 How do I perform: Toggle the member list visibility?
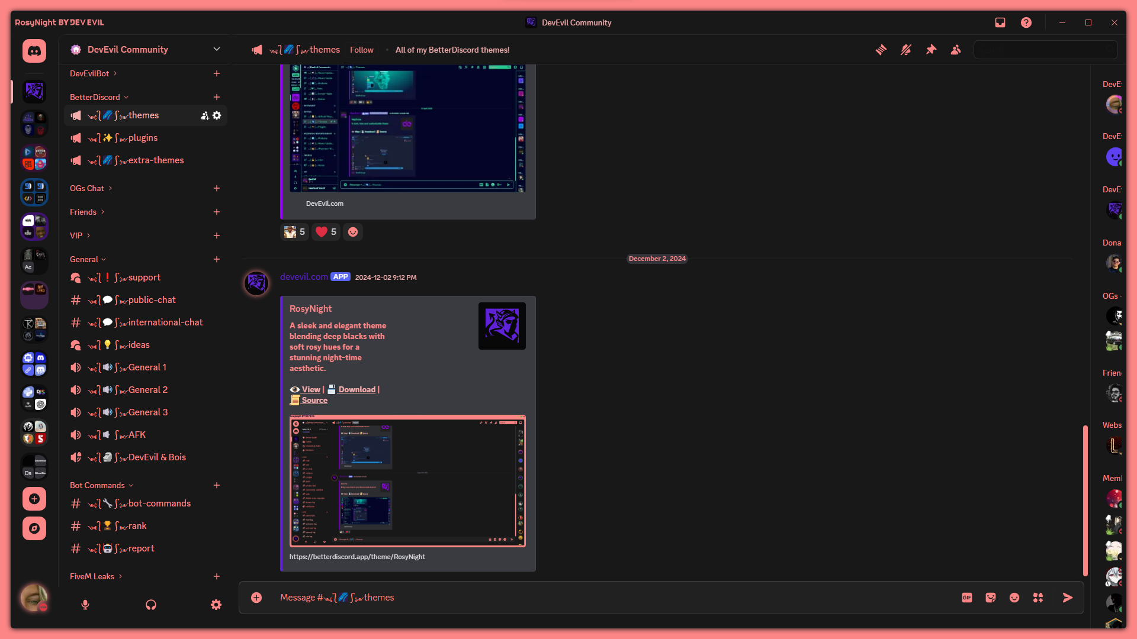pyautogui.click(x=956, y=50)
